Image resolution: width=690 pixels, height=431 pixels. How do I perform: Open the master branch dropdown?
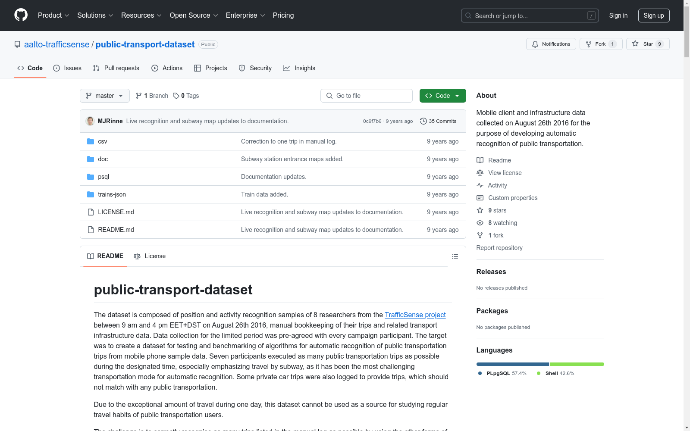point(104,95)
